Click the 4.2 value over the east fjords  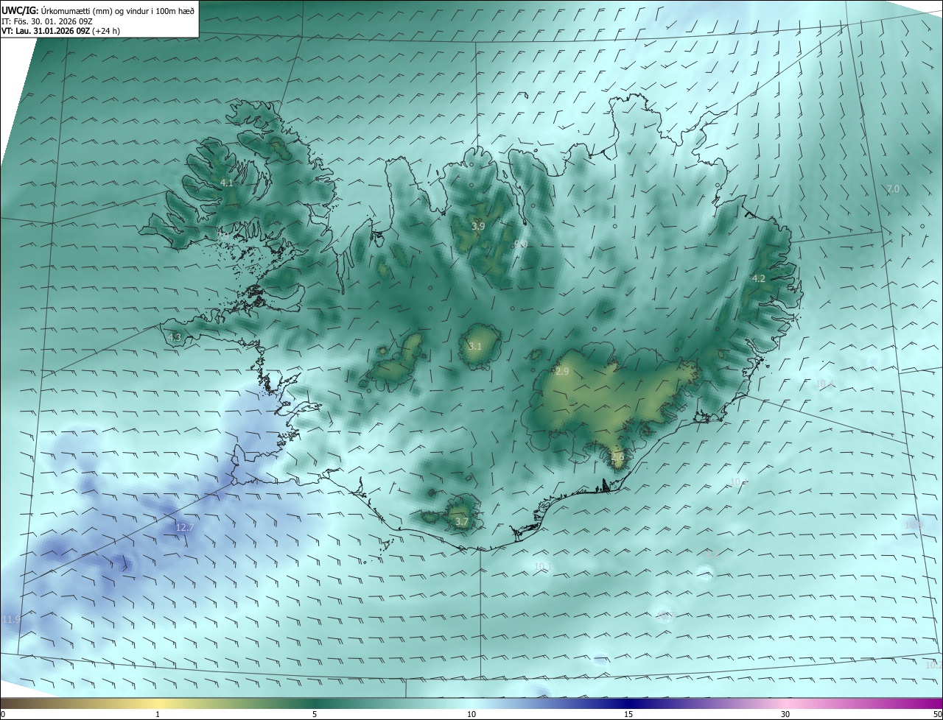tap(759, 278)
